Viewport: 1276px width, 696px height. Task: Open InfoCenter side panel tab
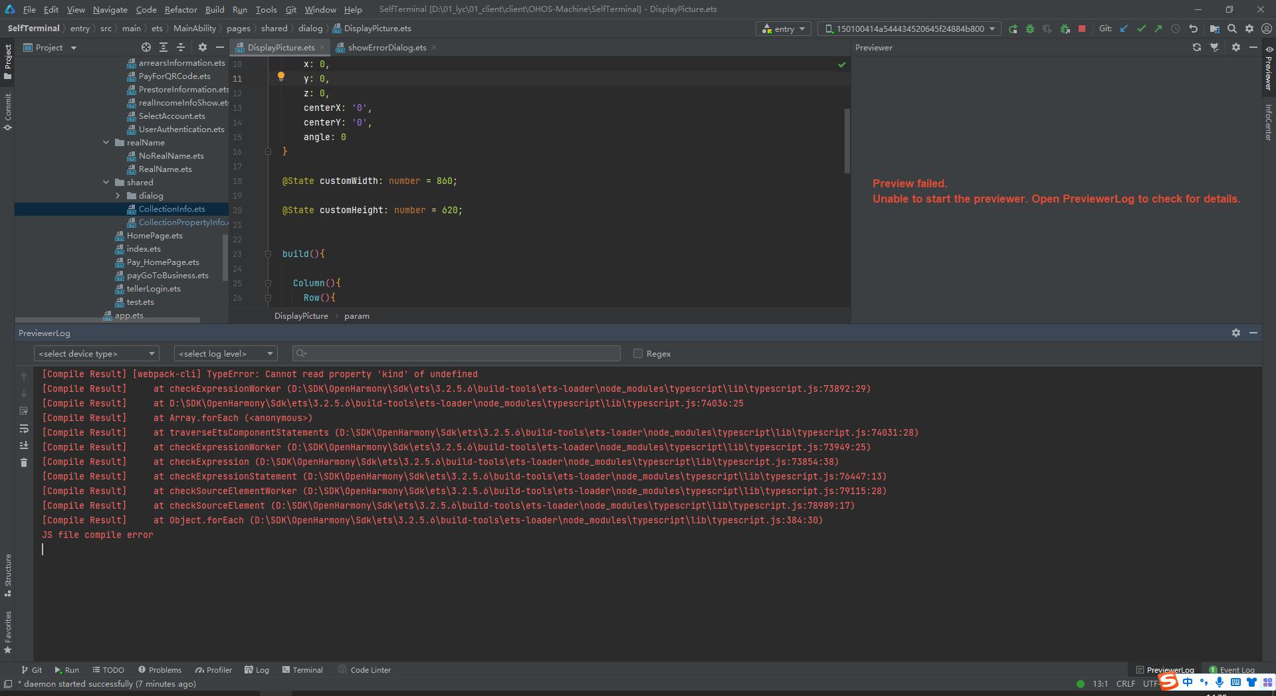pyautogui.click(x=1268, y=122)
